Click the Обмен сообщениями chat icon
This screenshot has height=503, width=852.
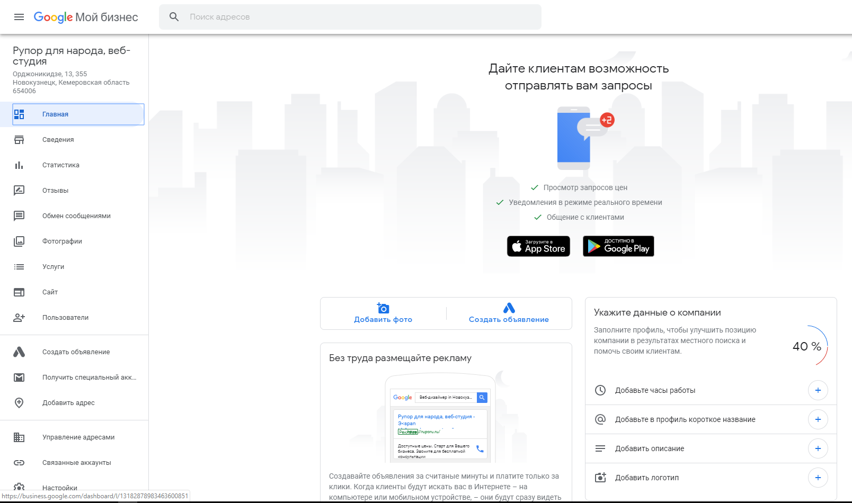coord(19,216)
